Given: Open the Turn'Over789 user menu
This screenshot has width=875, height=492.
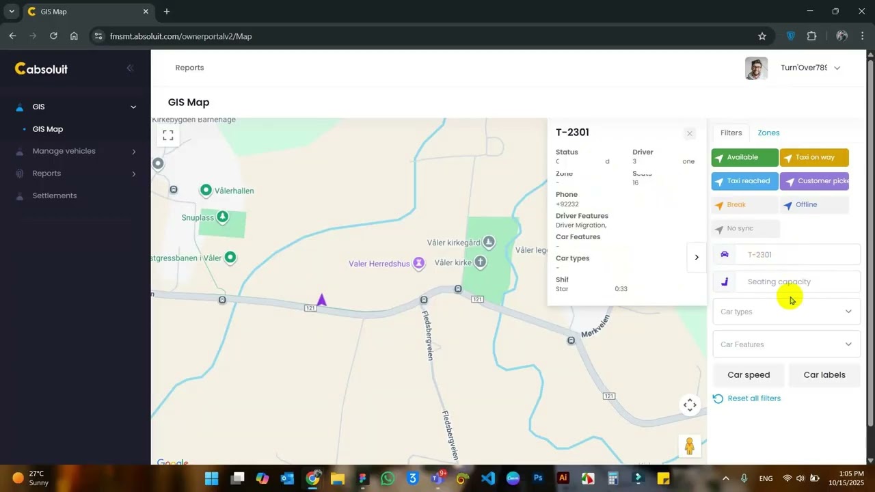Looking at the screenshot, I should point(810,68).
